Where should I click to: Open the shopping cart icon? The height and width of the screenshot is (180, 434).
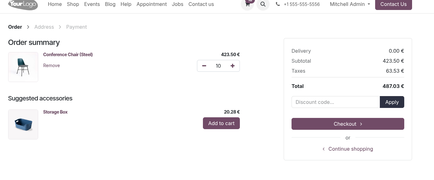[x=247, y=4]
